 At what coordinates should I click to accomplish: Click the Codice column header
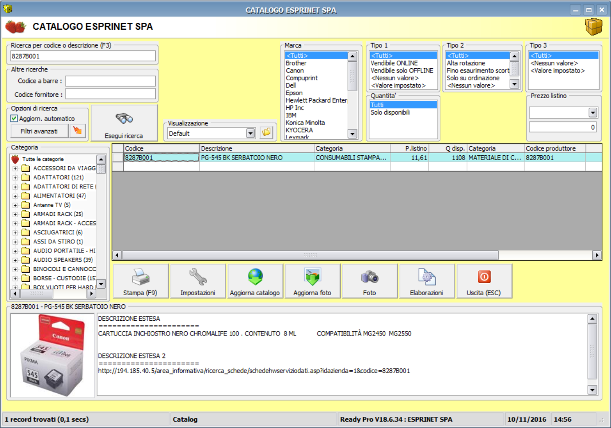(162, 148)
